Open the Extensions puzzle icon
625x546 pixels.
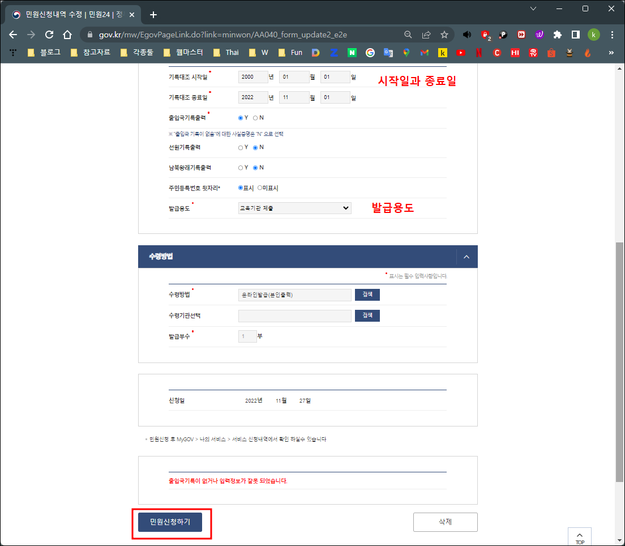coord(557,35)
